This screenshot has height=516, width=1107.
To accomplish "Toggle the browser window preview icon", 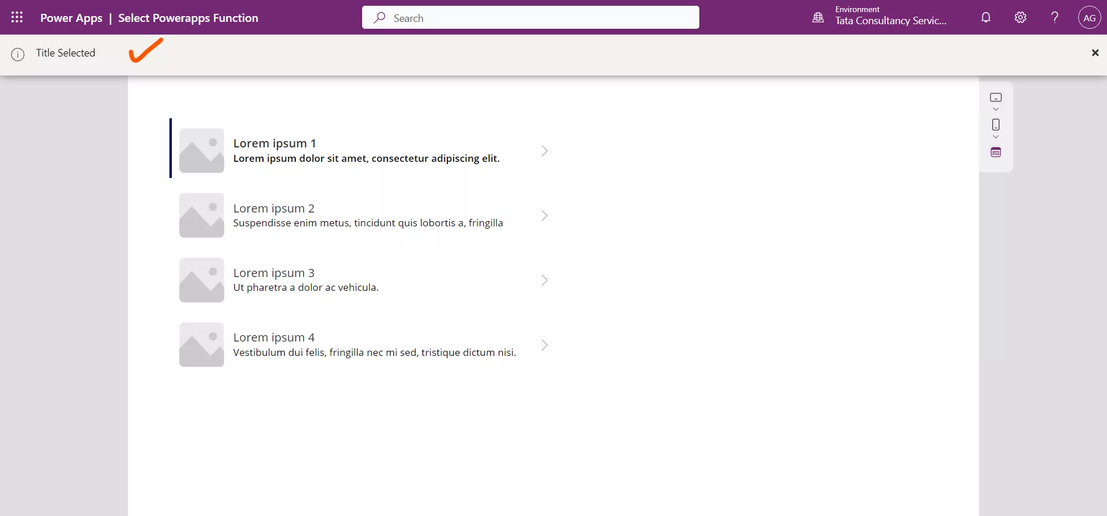I will pyautogui.click(x=996, y=153).
